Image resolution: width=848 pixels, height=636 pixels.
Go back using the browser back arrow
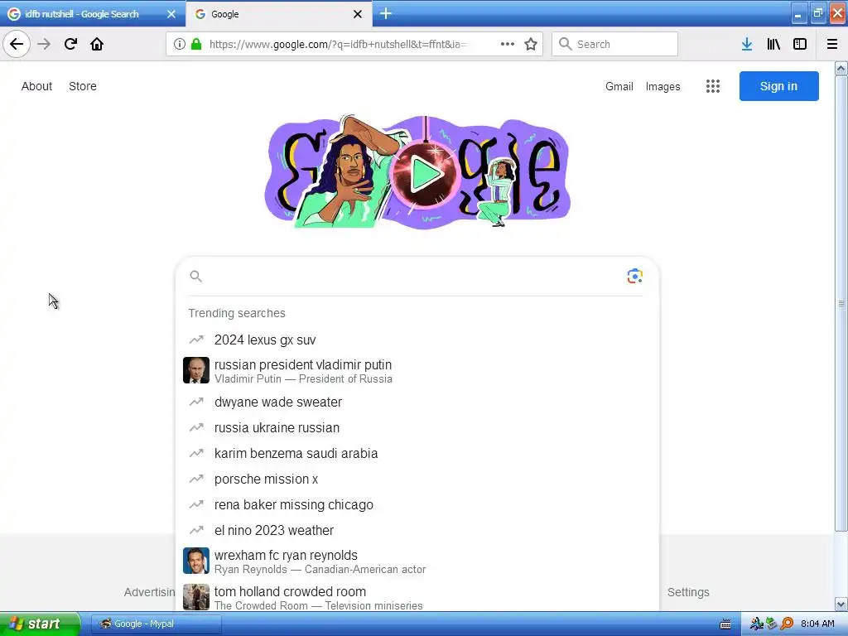(x=17, y=44)
